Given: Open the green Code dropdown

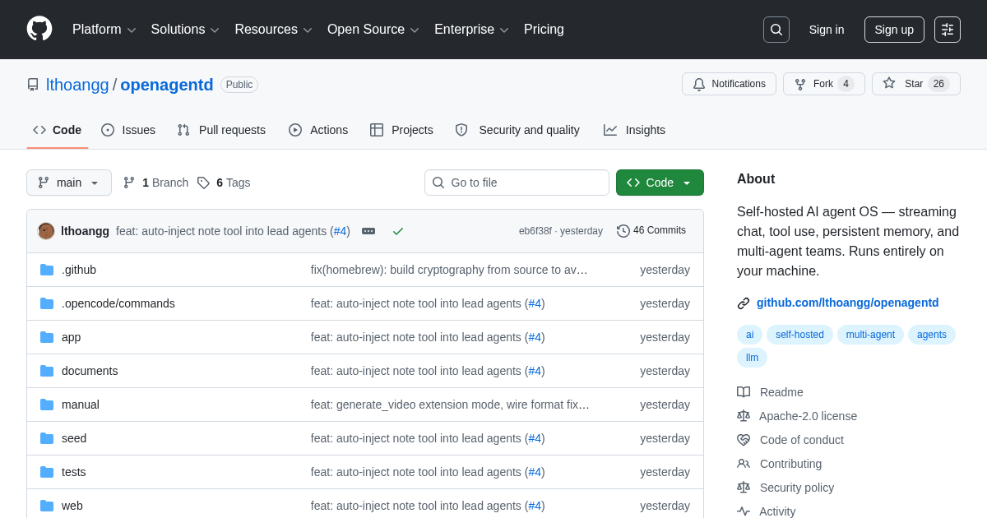Looking at the screenshot, I should point(660,183).
